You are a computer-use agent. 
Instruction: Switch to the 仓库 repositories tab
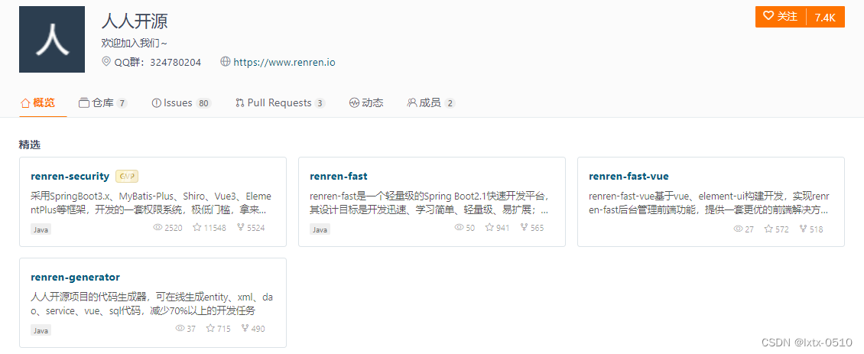pos(103,102)
